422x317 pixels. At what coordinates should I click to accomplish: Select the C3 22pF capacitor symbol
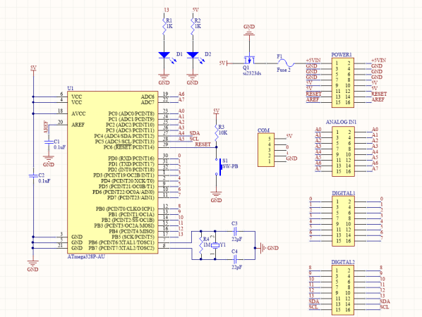tap(235, 231)
